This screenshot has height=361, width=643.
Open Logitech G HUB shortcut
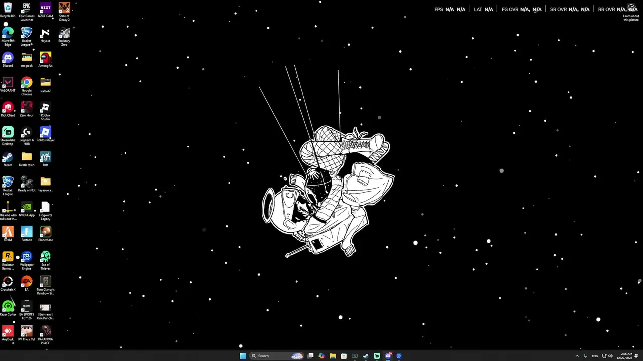27,136
